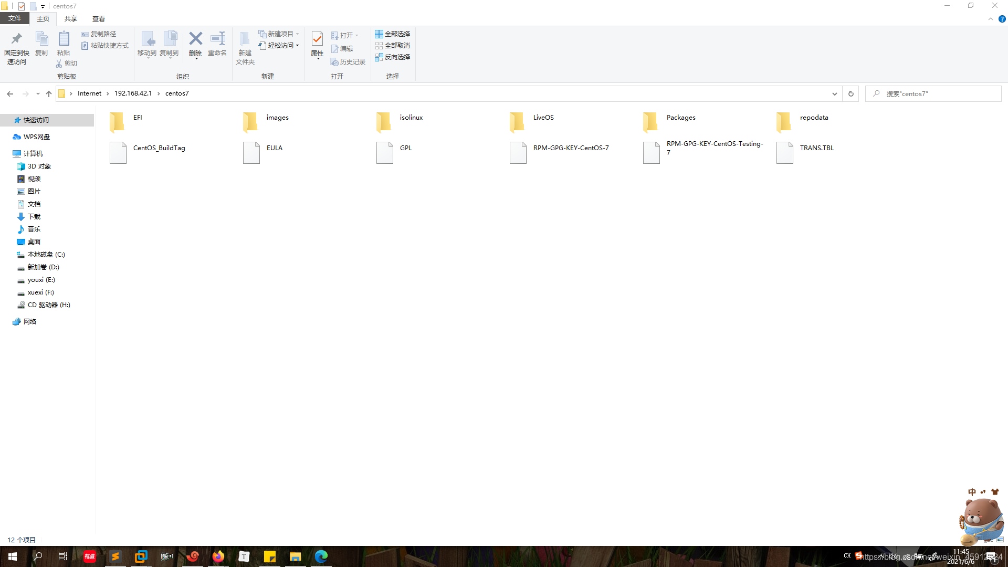1008x567 pixels.
Task: Open the File tab
Action: click(x=15, y=18)
